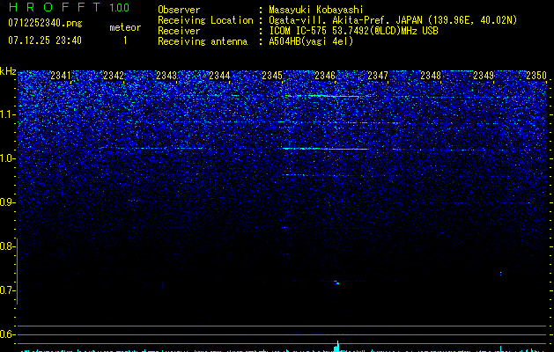This screenshot has height=352, width=554.
Task: Click the 2349 time marker
Action: 484,76
